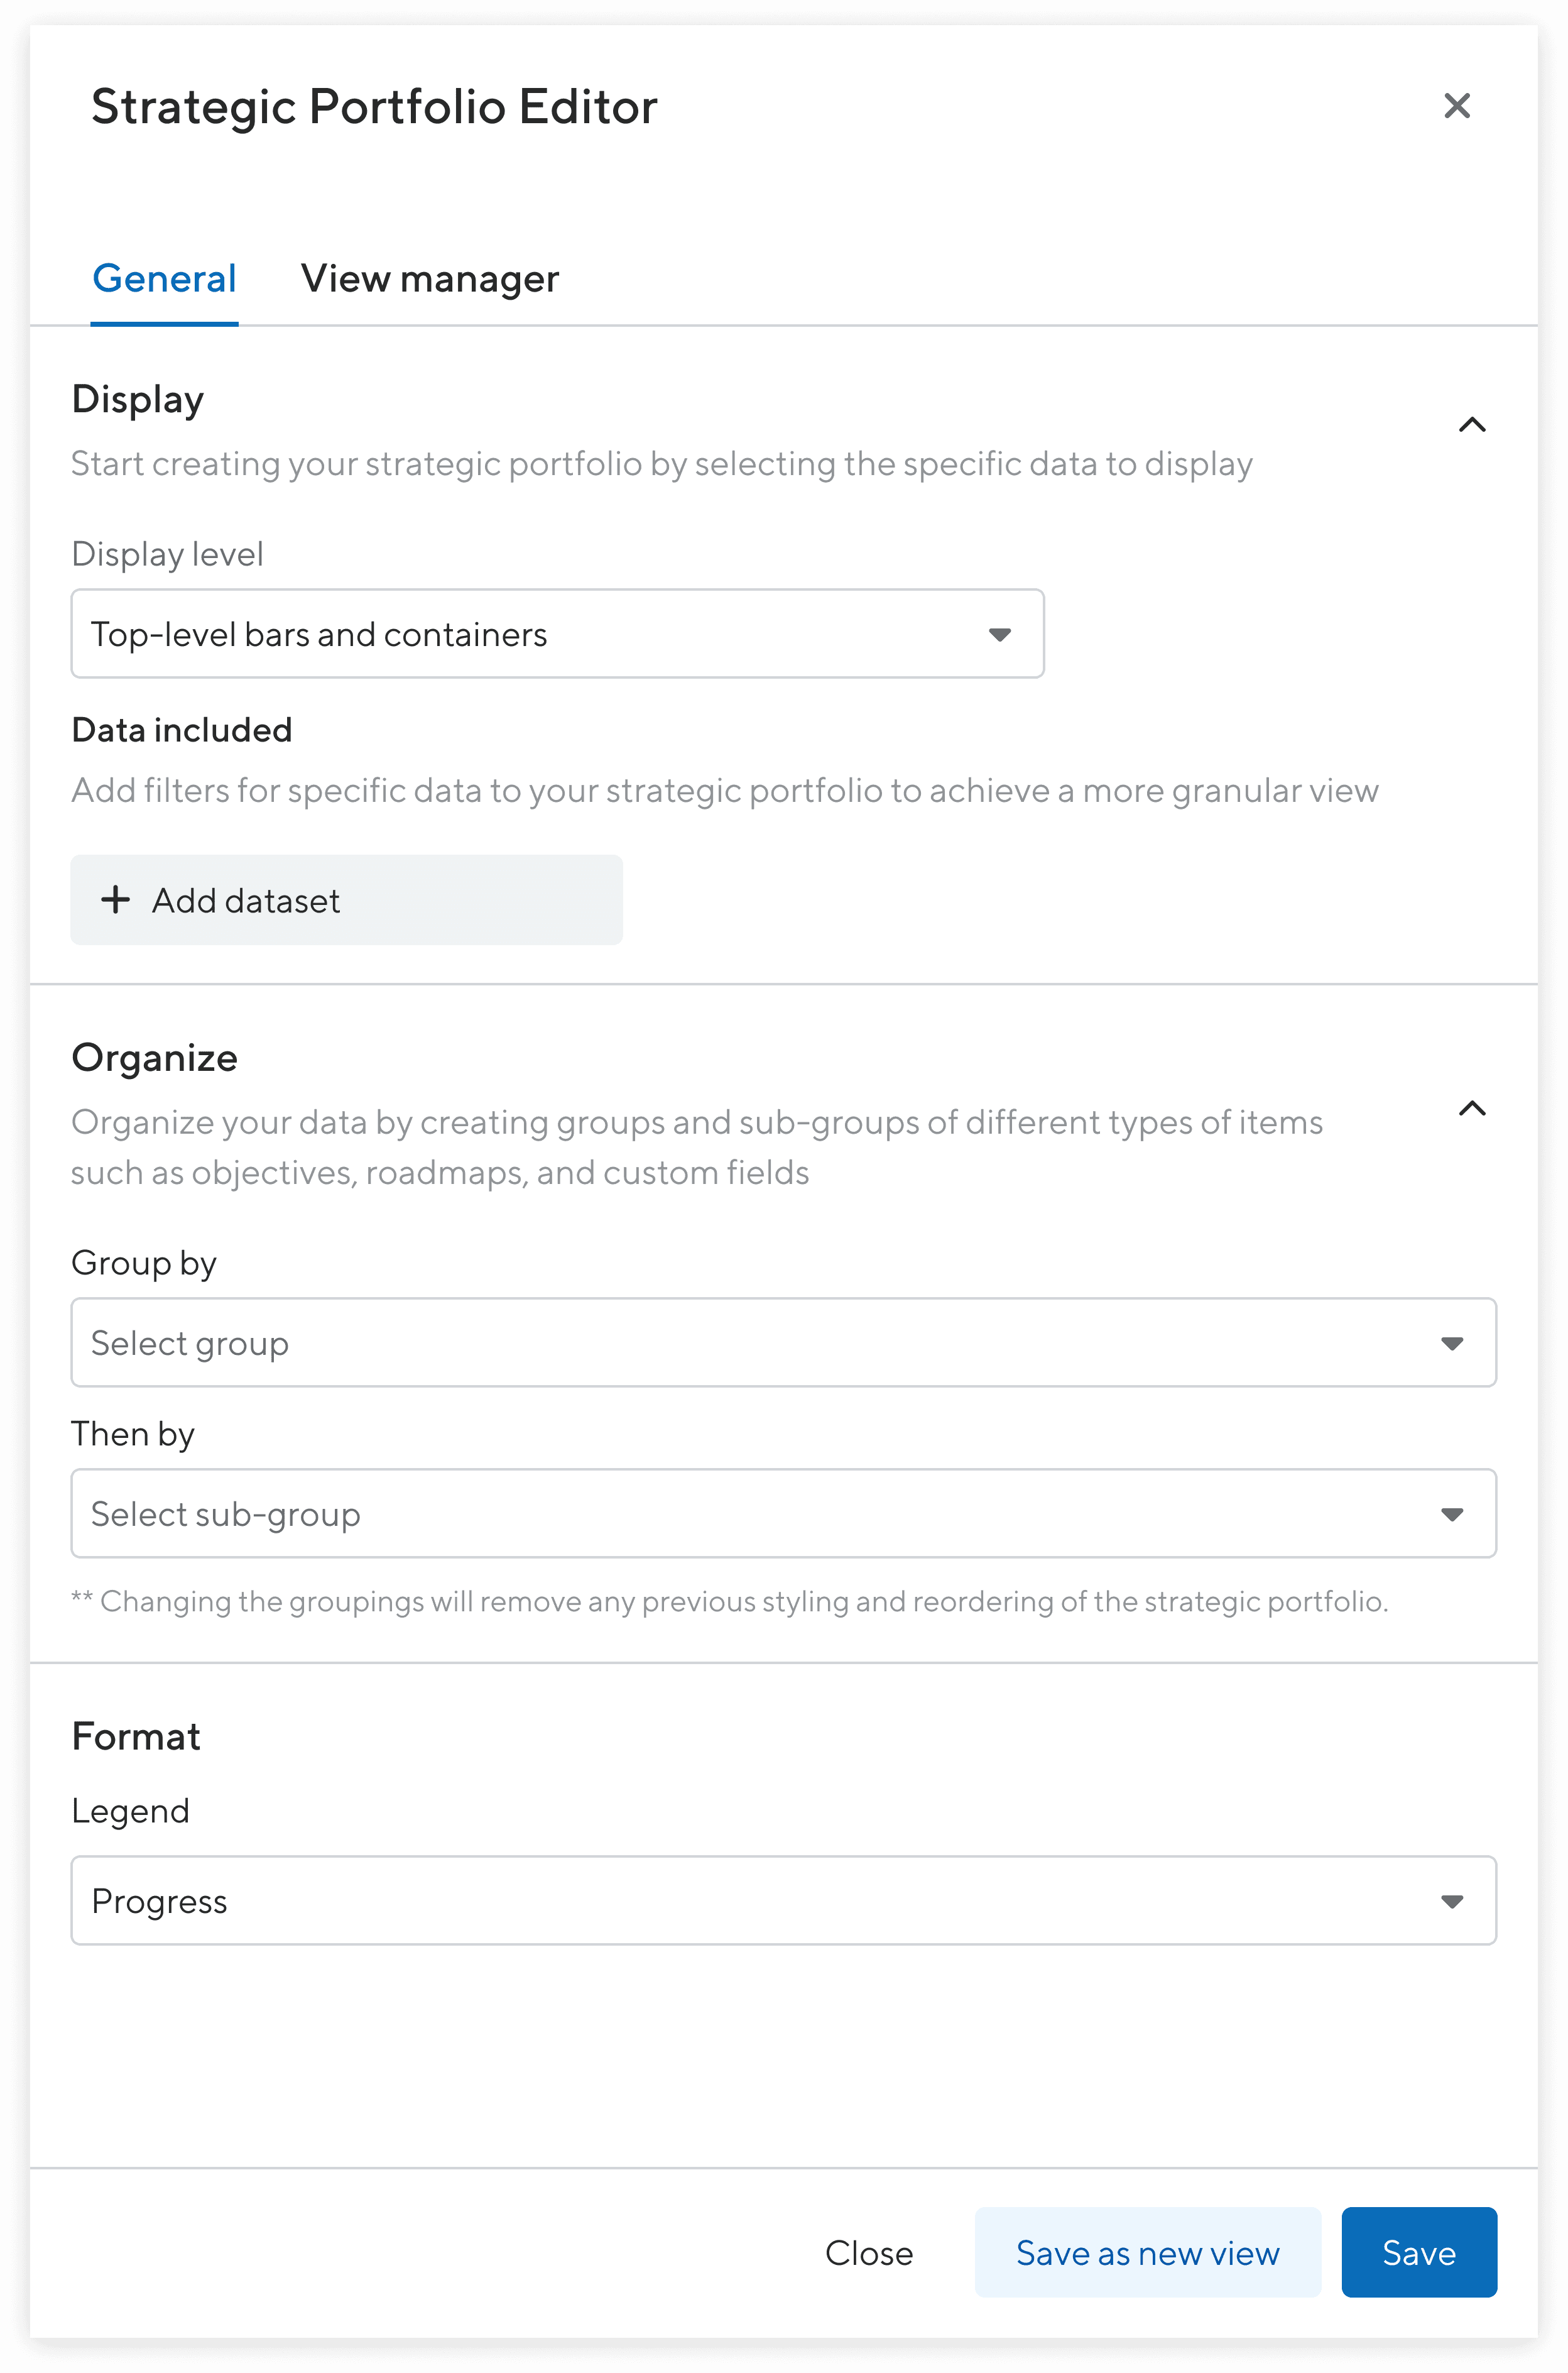
Task: Click the Display level dropdown arrow icon
Action: [x=999, y=634]
